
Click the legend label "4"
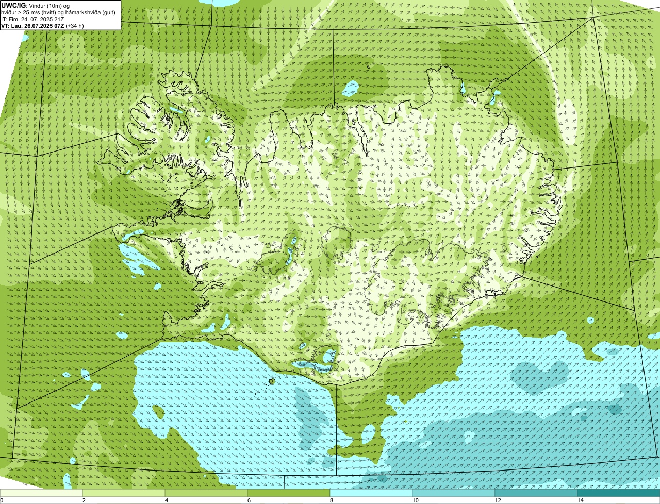166,500
